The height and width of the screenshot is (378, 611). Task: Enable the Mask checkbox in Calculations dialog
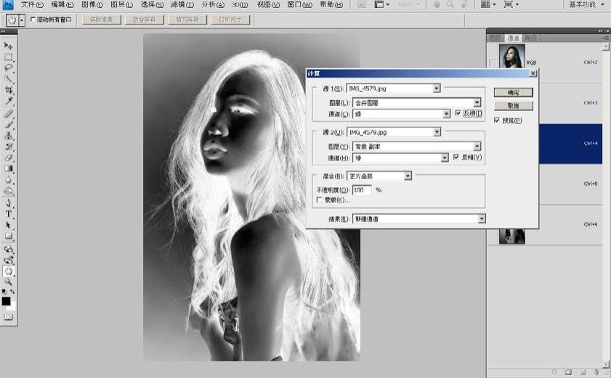[x=320, y=200]
